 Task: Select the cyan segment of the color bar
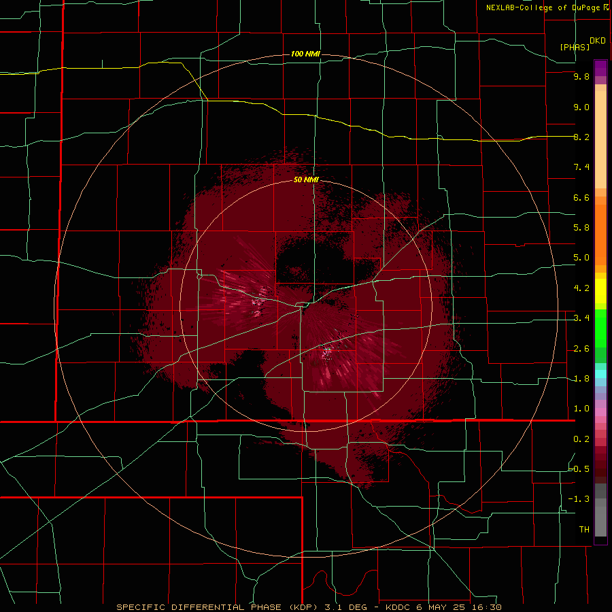[x=600, y=374]
